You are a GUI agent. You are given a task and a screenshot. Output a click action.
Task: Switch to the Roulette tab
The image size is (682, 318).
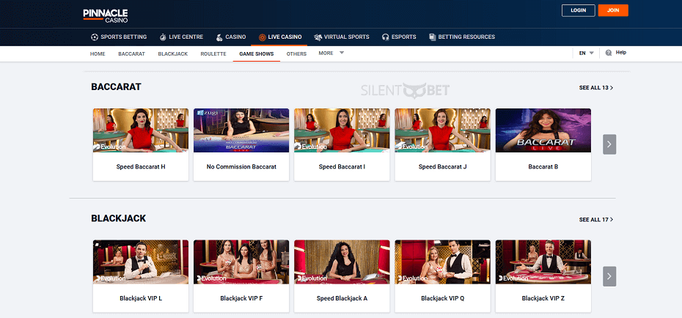tap(213, 54)
